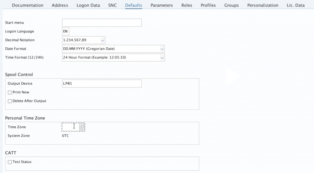Open the Lic. Data tab

pos(296,5)
